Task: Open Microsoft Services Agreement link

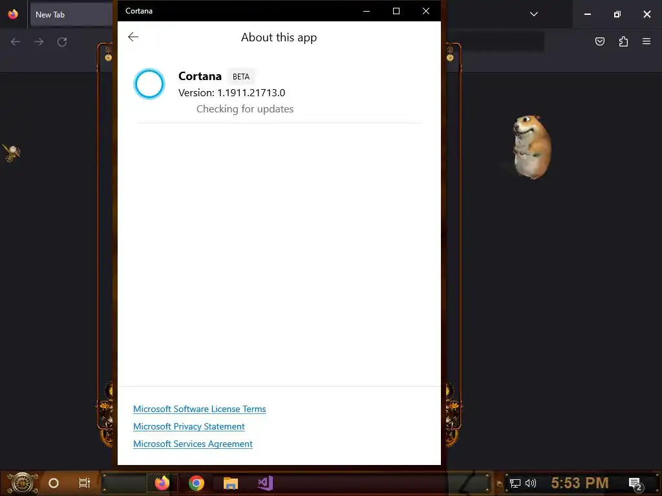Action: coord(193,444)
